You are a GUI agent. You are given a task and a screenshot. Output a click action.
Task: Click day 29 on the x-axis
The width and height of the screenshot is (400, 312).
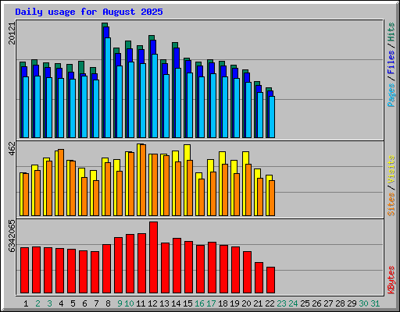352,303
